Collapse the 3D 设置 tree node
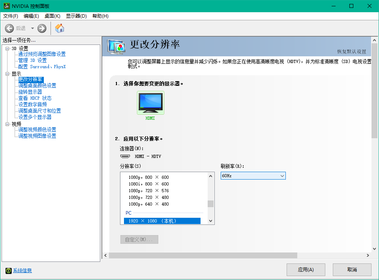The width and height of the screenshot is (379, 280). [7, 48]
